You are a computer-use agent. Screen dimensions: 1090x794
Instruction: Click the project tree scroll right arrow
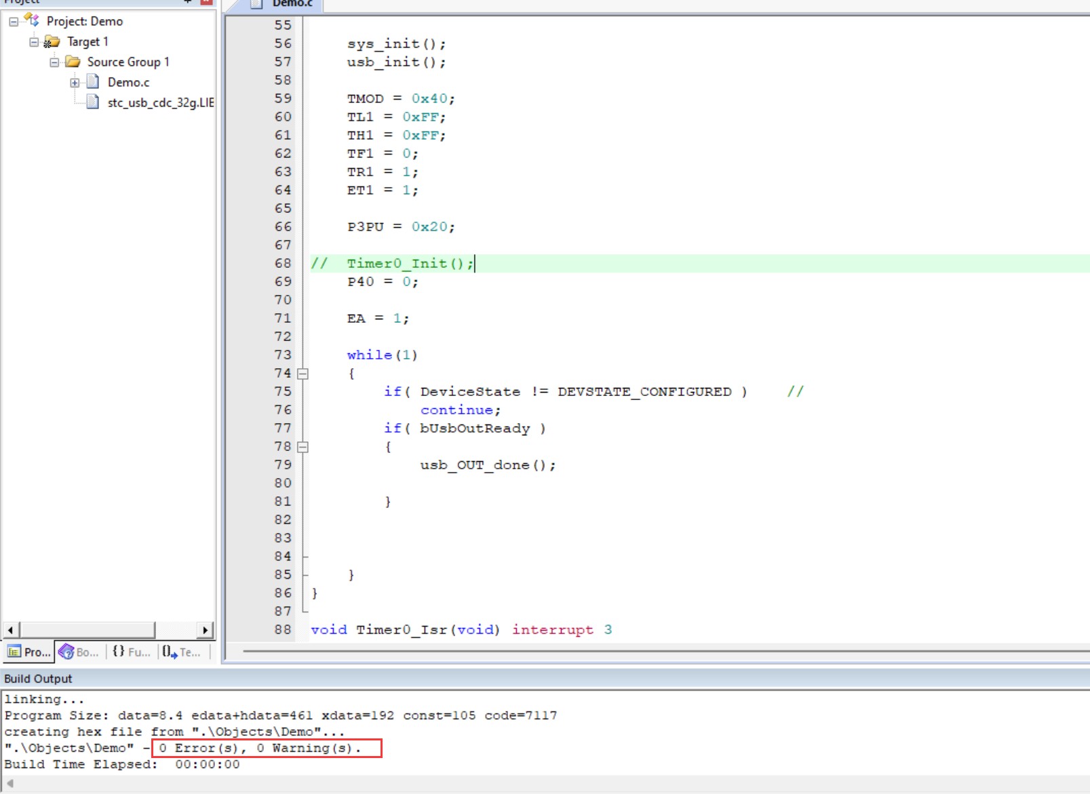coord(206,630)
